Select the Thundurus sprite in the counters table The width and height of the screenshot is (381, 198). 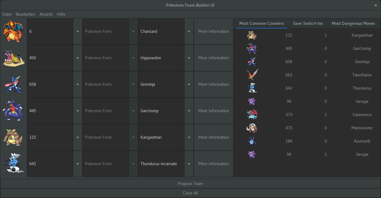(252, 88)
